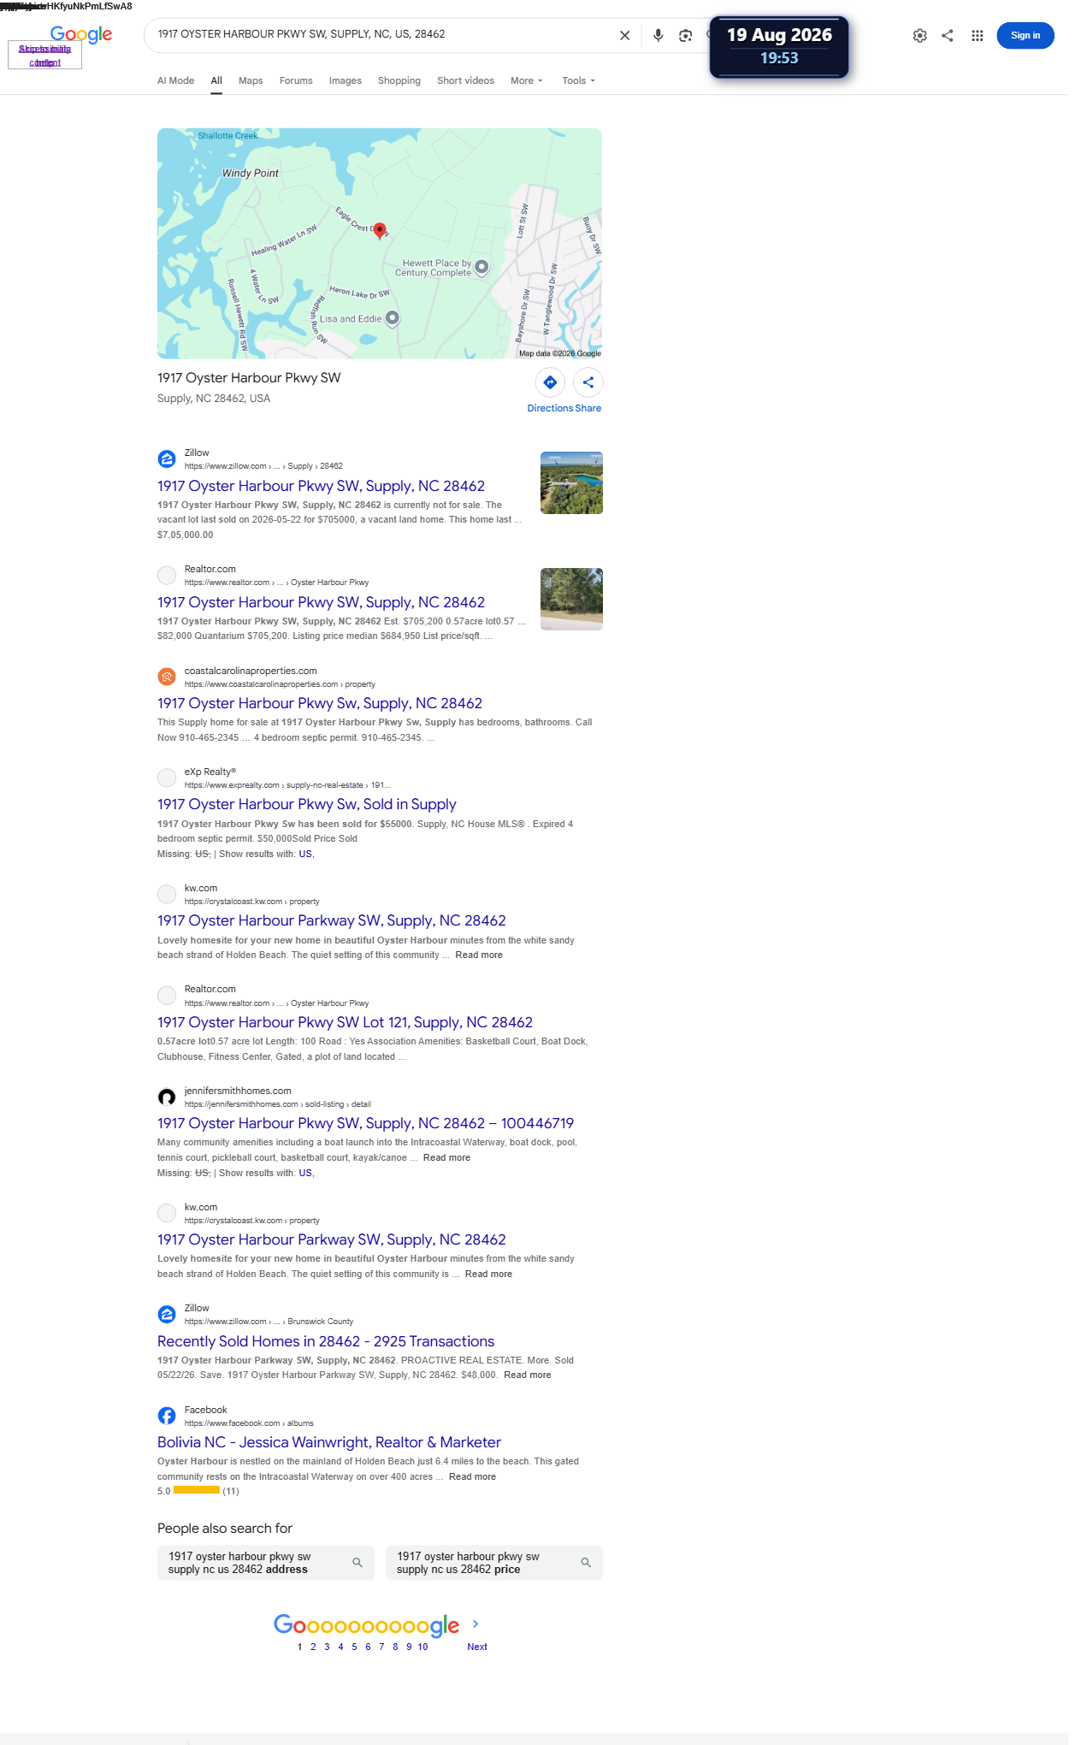This screenshot has height=1745, width=1081.
Task: Open the coastalcarolinaproperties.com listing title
Action: pos(320,703)
